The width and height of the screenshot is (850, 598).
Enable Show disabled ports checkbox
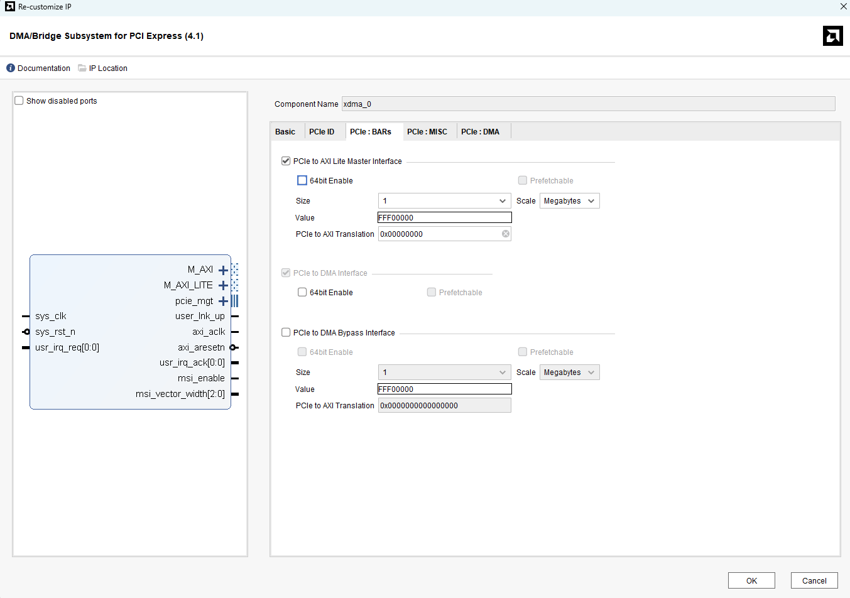tap(19, 101)
